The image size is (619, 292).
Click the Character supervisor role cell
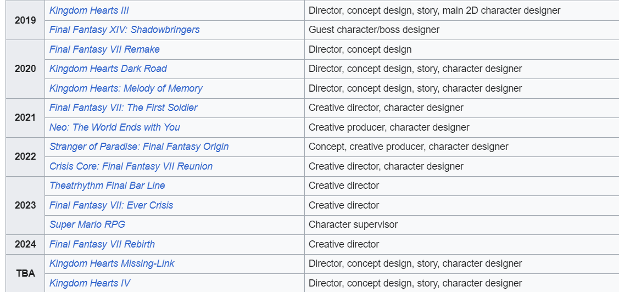click(x=461, y=225)
